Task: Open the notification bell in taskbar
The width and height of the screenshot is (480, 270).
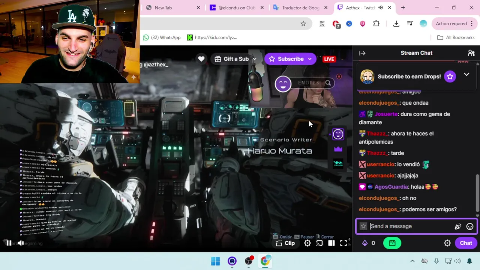Action: click(x=469, y=261)
